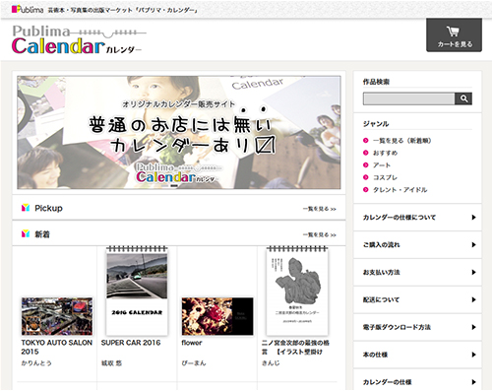The height and width of the screenshot is (391, 492).
Task: Open 一覧を見る link in Pickup row
Action: [x=320, y=209]
